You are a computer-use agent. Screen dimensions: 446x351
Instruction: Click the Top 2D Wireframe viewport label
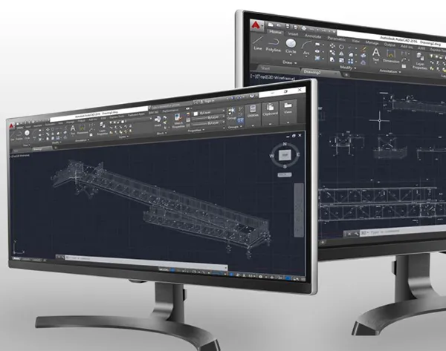coord(273,77)
